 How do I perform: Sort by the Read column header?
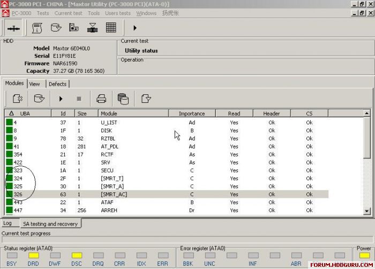tap(234, 114)
